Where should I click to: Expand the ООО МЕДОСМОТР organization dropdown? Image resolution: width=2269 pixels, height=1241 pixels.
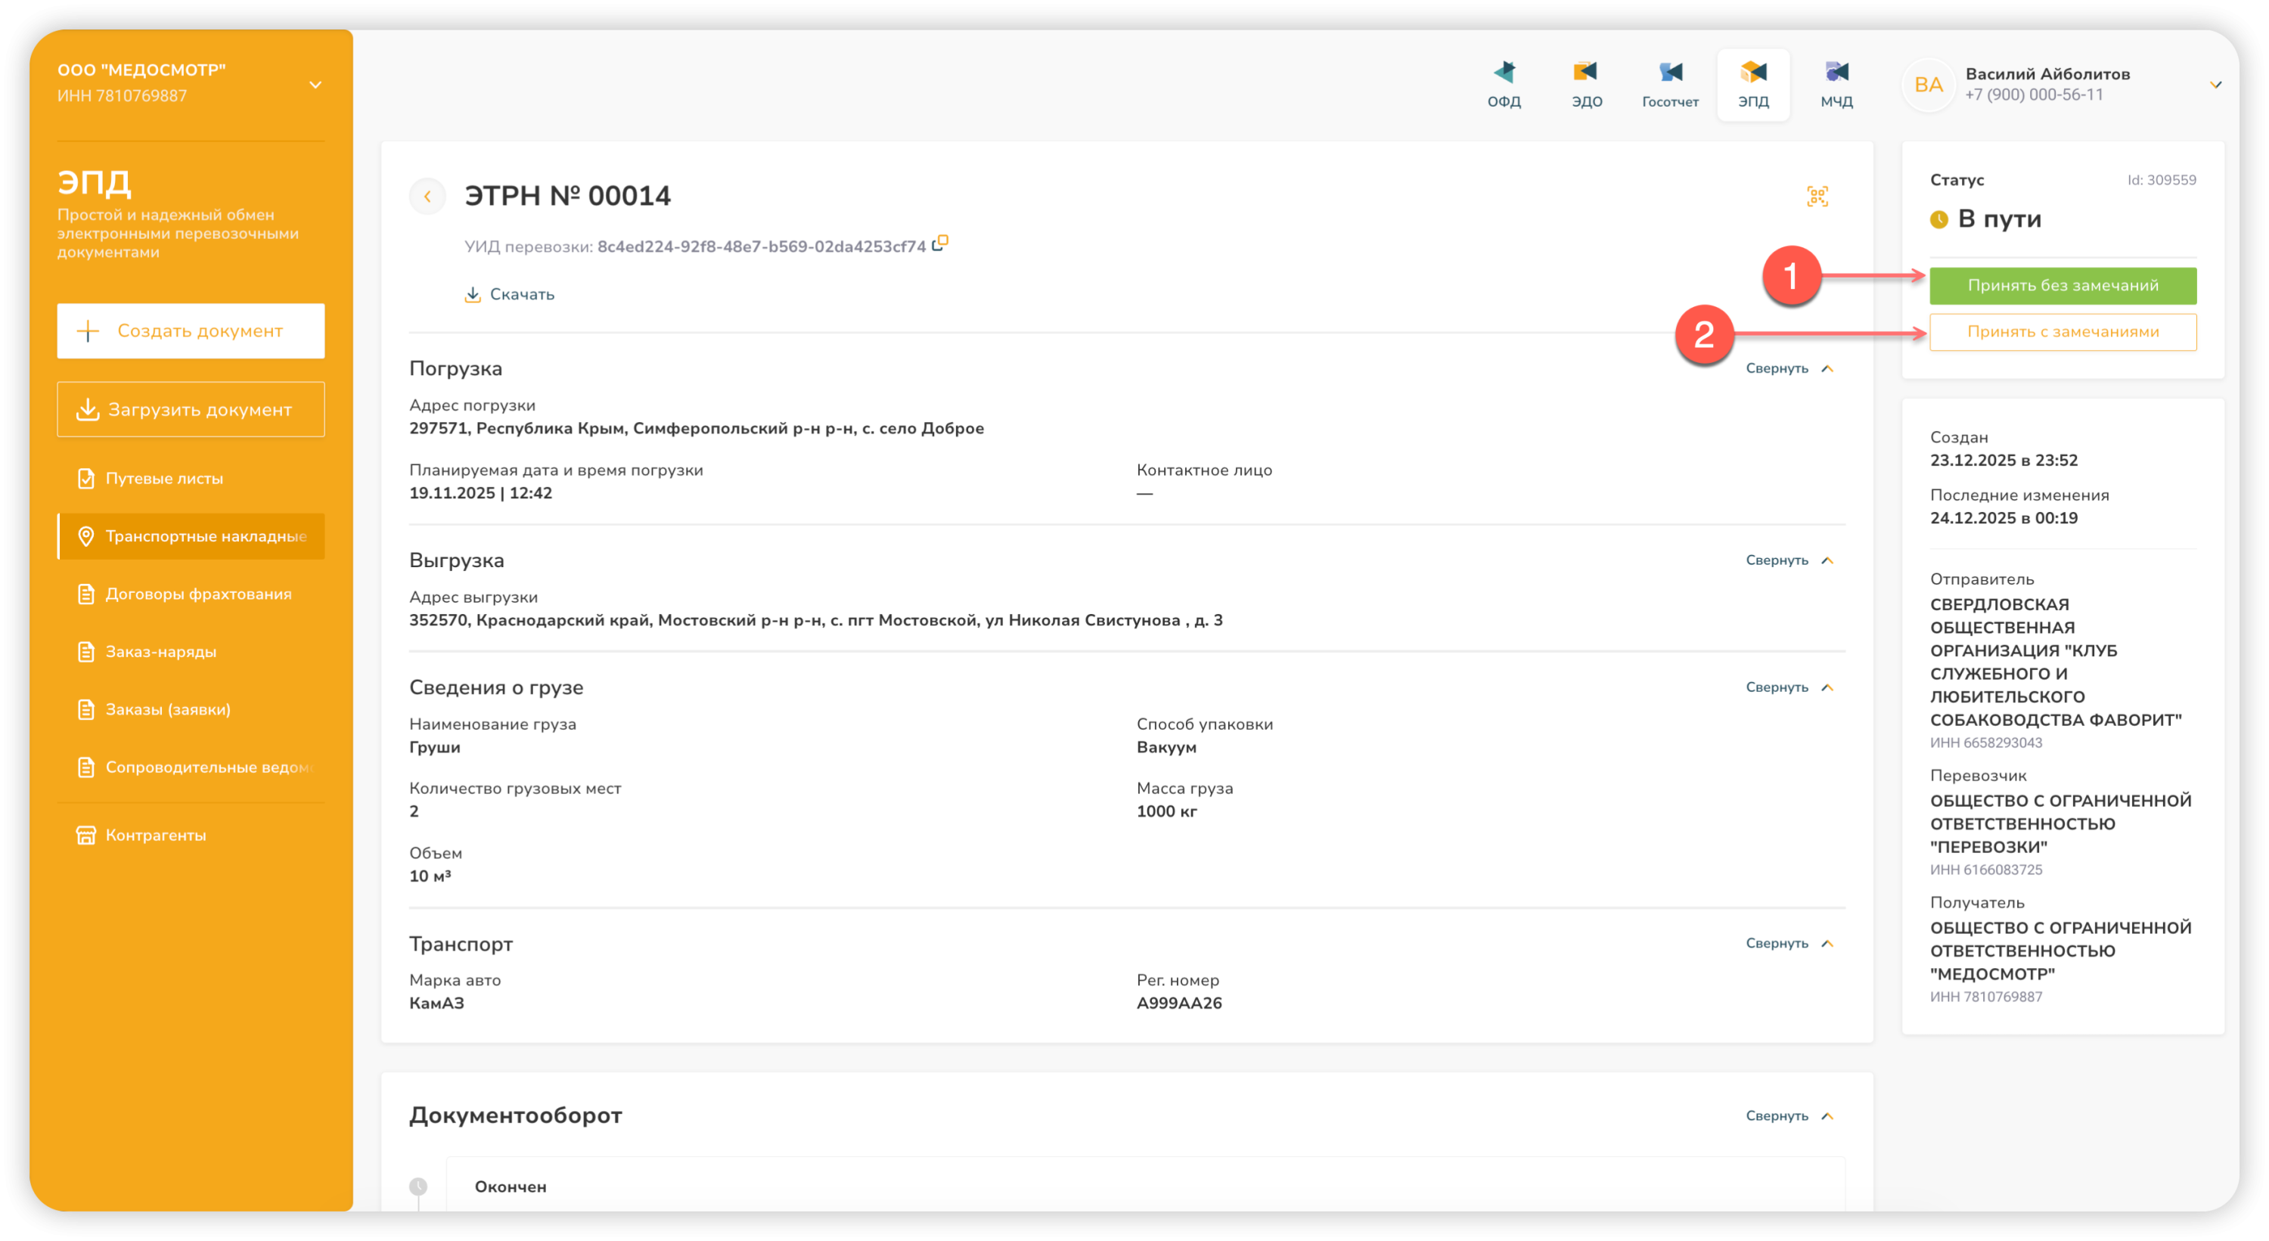(315, 85)
